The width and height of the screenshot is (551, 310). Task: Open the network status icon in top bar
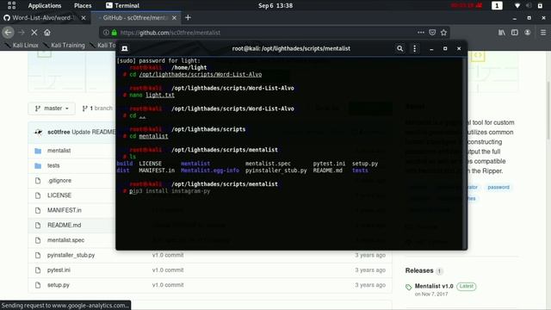tap(517, 6)
